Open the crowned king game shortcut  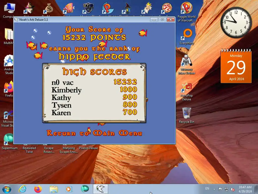(147, 8)
